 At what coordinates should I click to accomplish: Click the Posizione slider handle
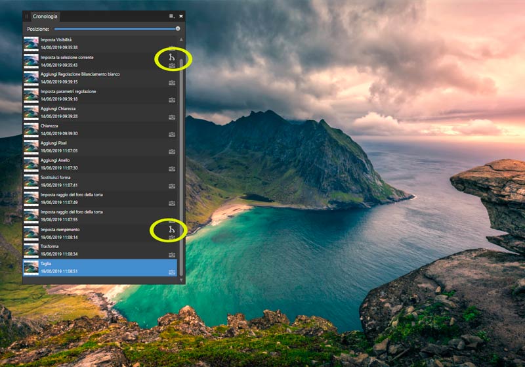tap(178, 29)
